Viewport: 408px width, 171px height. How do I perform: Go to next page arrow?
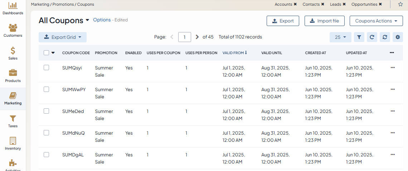point(197,37)
